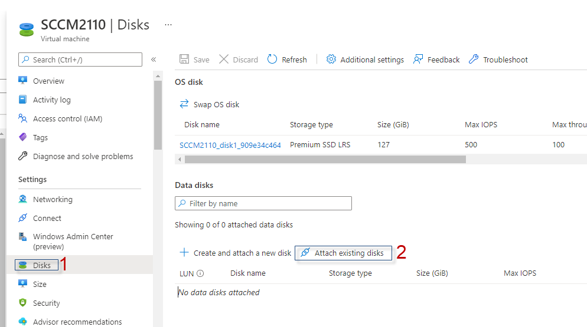Viewport: 587px width, 327px height.
Task: Open Security in sidebar
Action: 47,303
